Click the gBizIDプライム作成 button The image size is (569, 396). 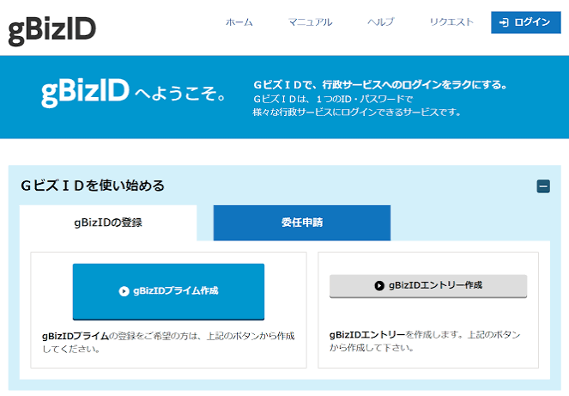tap(168, 292)
